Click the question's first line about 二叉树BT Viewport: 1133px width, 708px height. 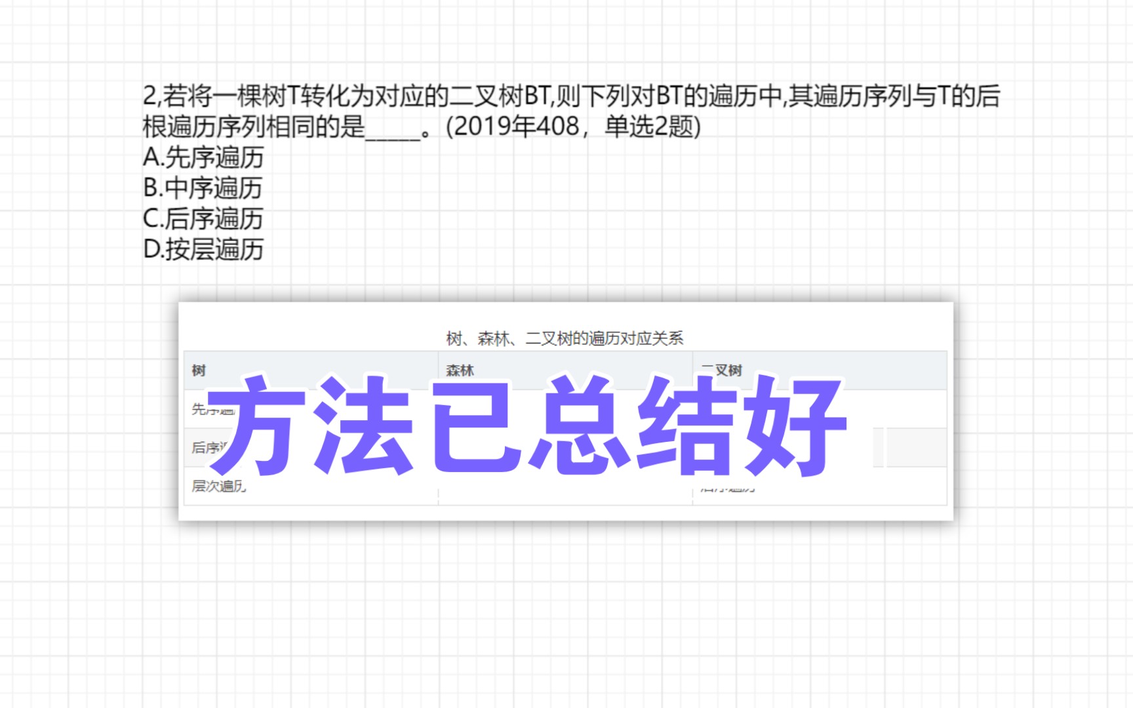[571, 96]
